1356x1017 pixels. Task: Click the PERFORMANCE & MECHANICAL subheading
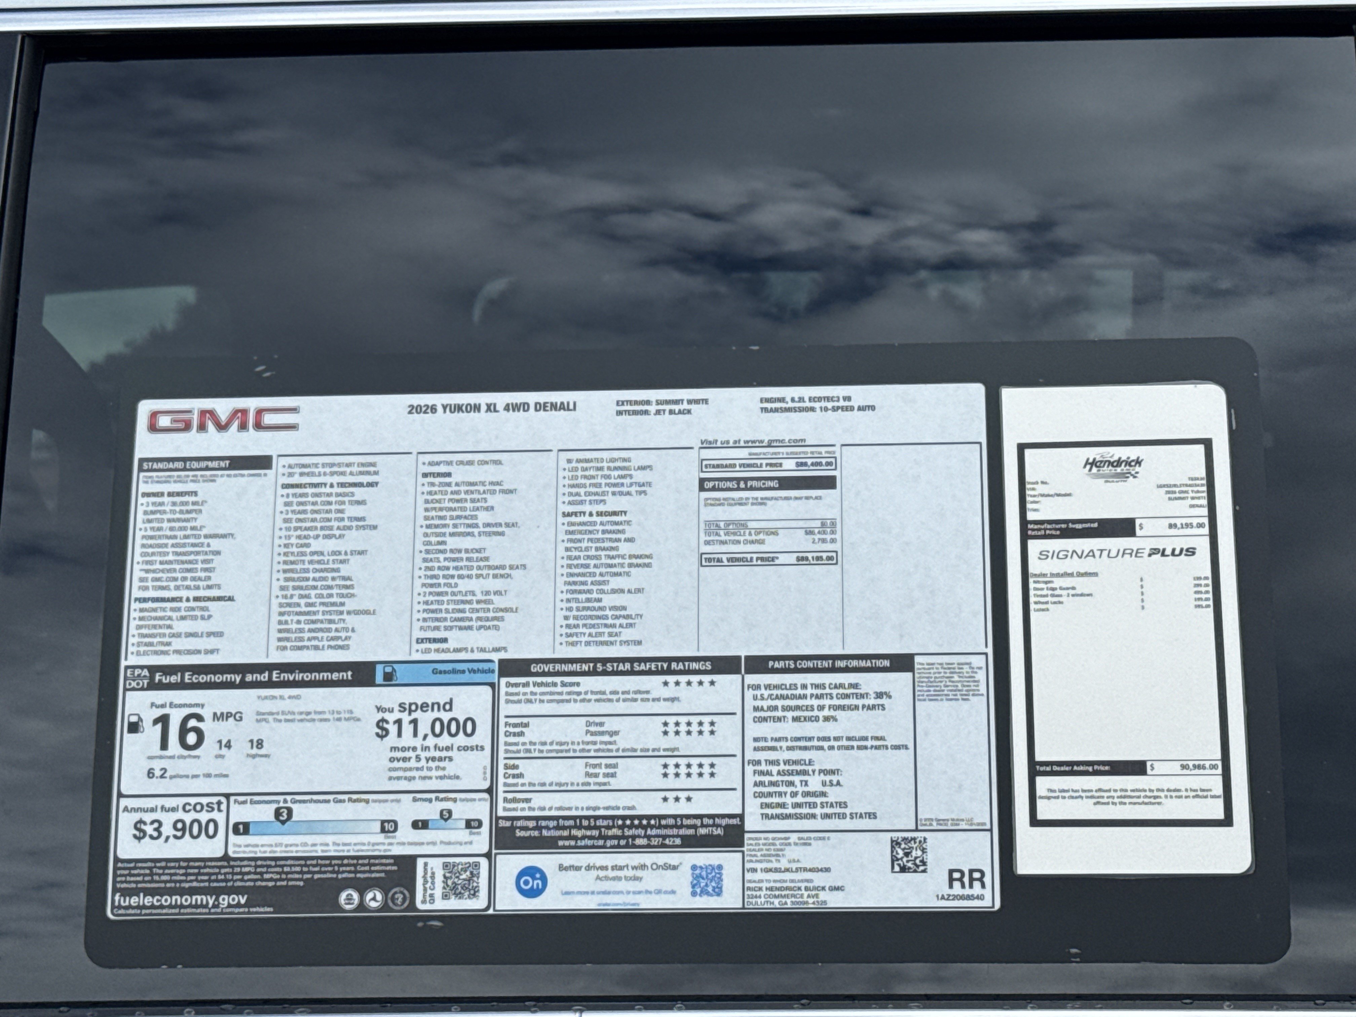185,599
